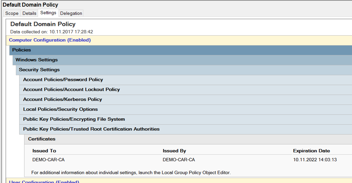
Task: Collapse Trusted Root Certification Authorities section
Action: tap(91, 129)
